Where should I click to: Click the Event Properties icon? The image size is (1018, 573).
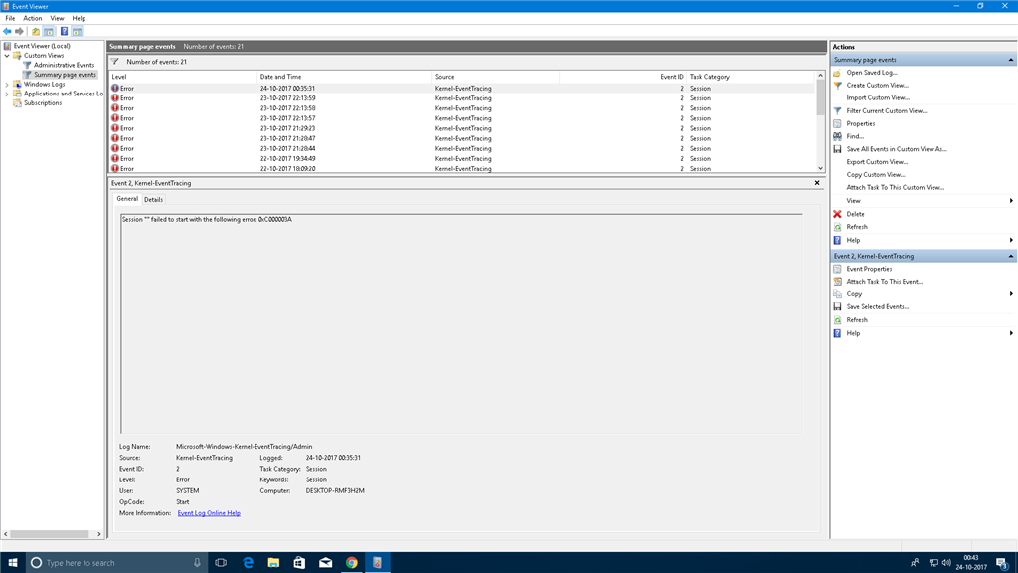tap(837, 269)
